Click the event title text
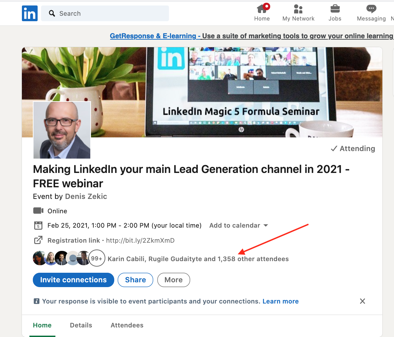 click(191, 176)
